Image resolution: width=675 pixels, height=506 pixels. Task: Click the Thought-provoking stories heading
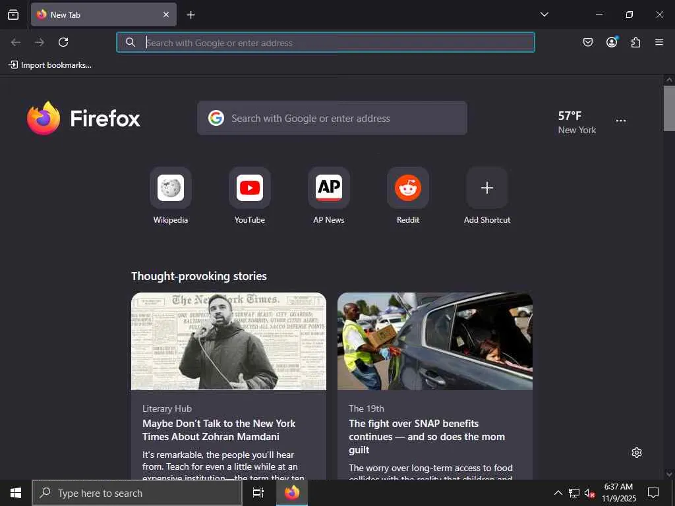pyautogui.click(x=199, y=276)
